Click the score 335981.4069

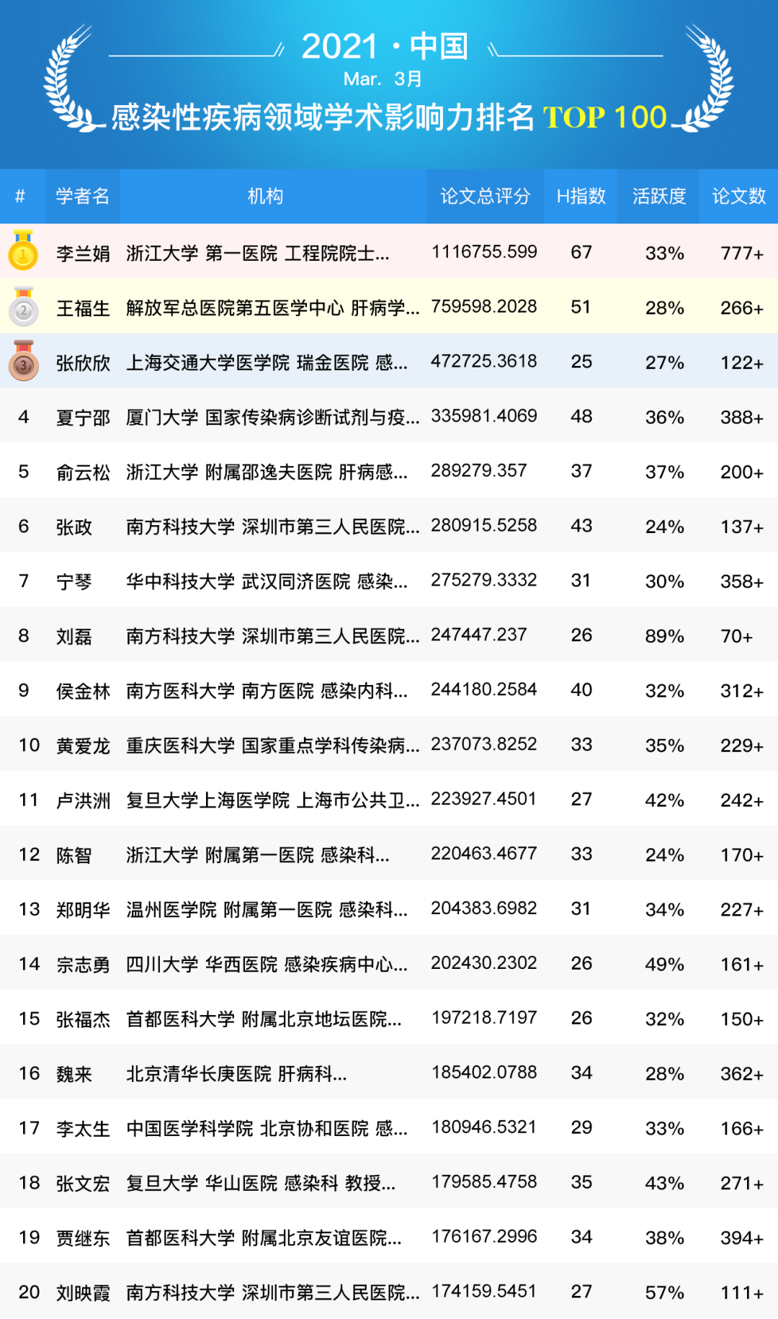point(484,416)
